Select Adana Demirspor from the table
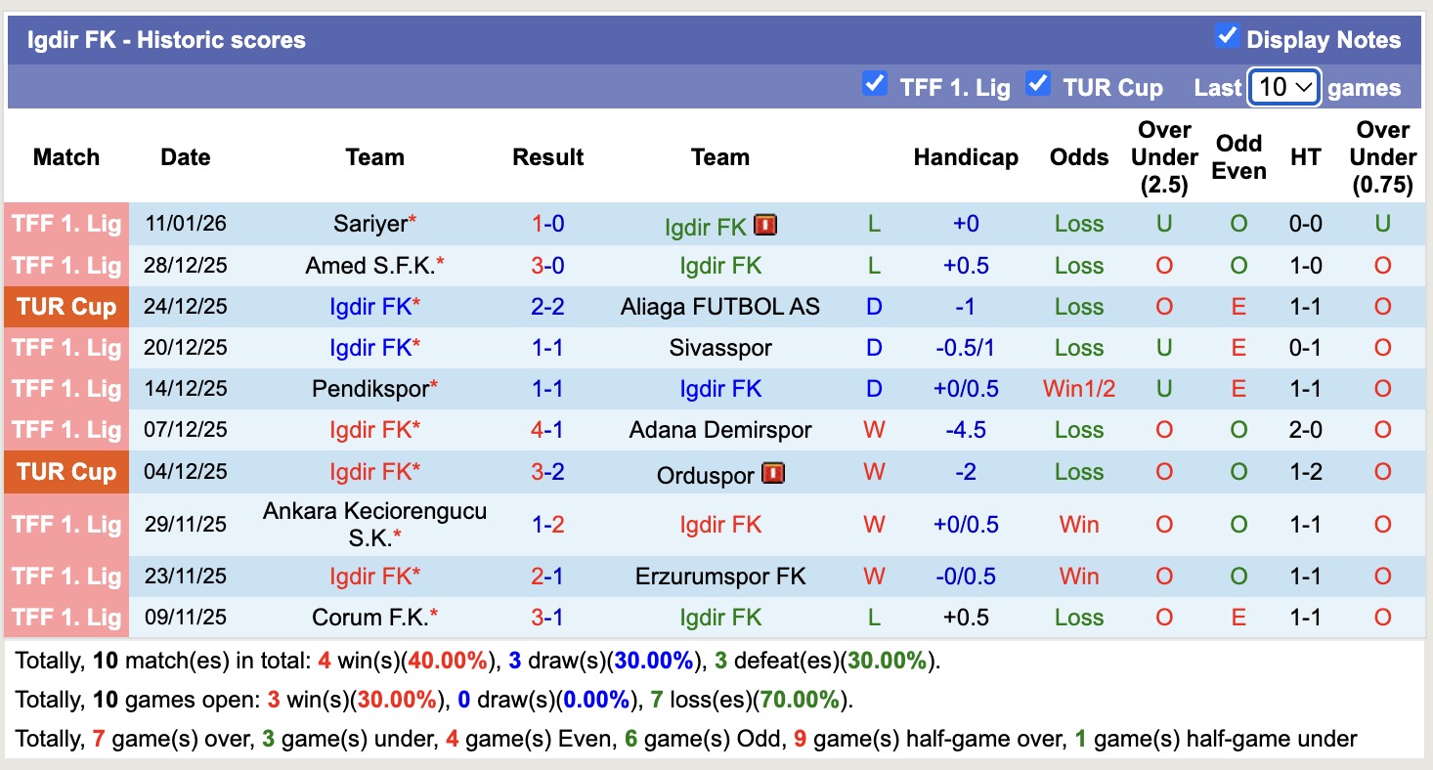Image resolution: width=1433 pixels, height=770 pixels. click(x=720, y=429)
